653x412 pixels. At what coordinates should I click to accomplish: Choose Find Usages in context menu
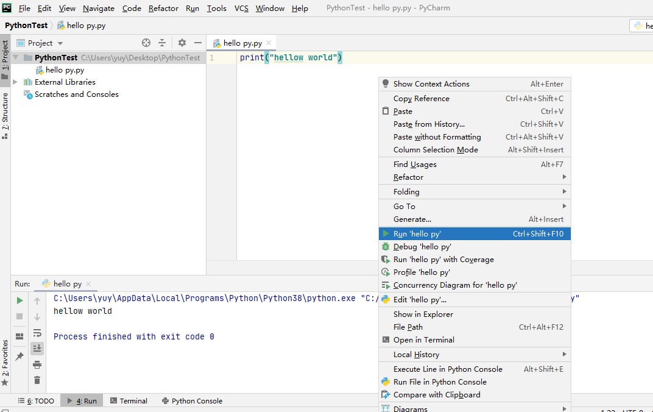(475, 164)
